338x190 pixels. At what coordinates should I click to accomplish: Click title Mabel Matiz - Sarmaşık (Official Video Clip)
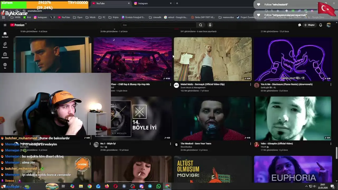[203, 84]
